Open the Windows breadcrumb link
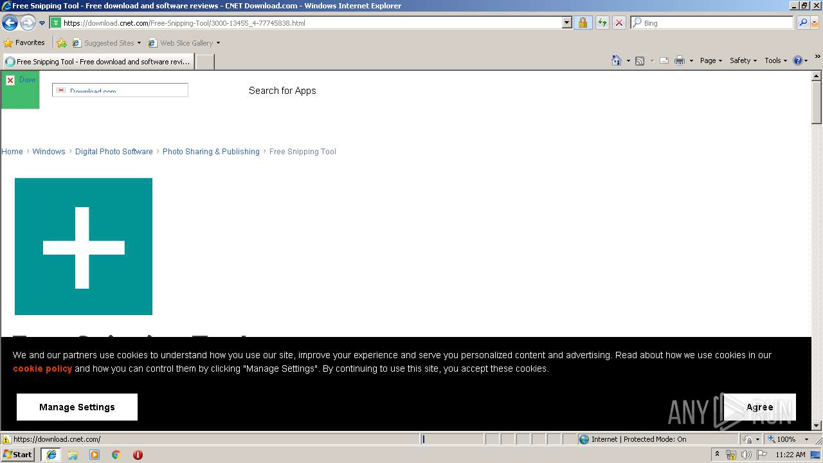Image resolution: width=823 pixels, height=463 pixels. point(49,152)
